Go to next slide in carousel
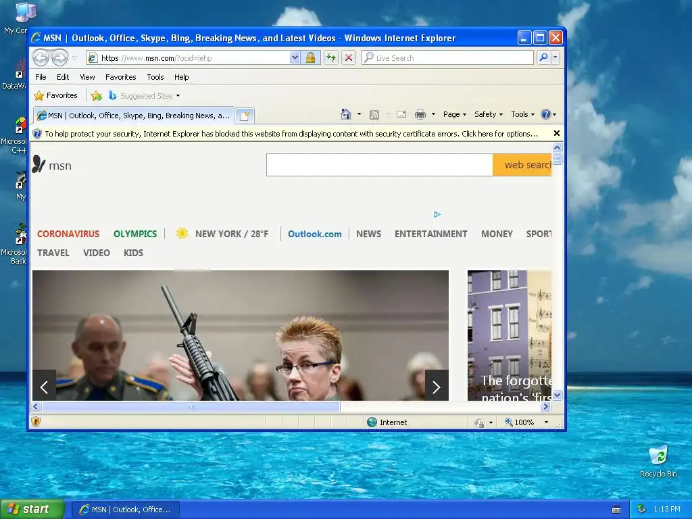The height and width of the screenshot is (519, 692). [437, 386]
